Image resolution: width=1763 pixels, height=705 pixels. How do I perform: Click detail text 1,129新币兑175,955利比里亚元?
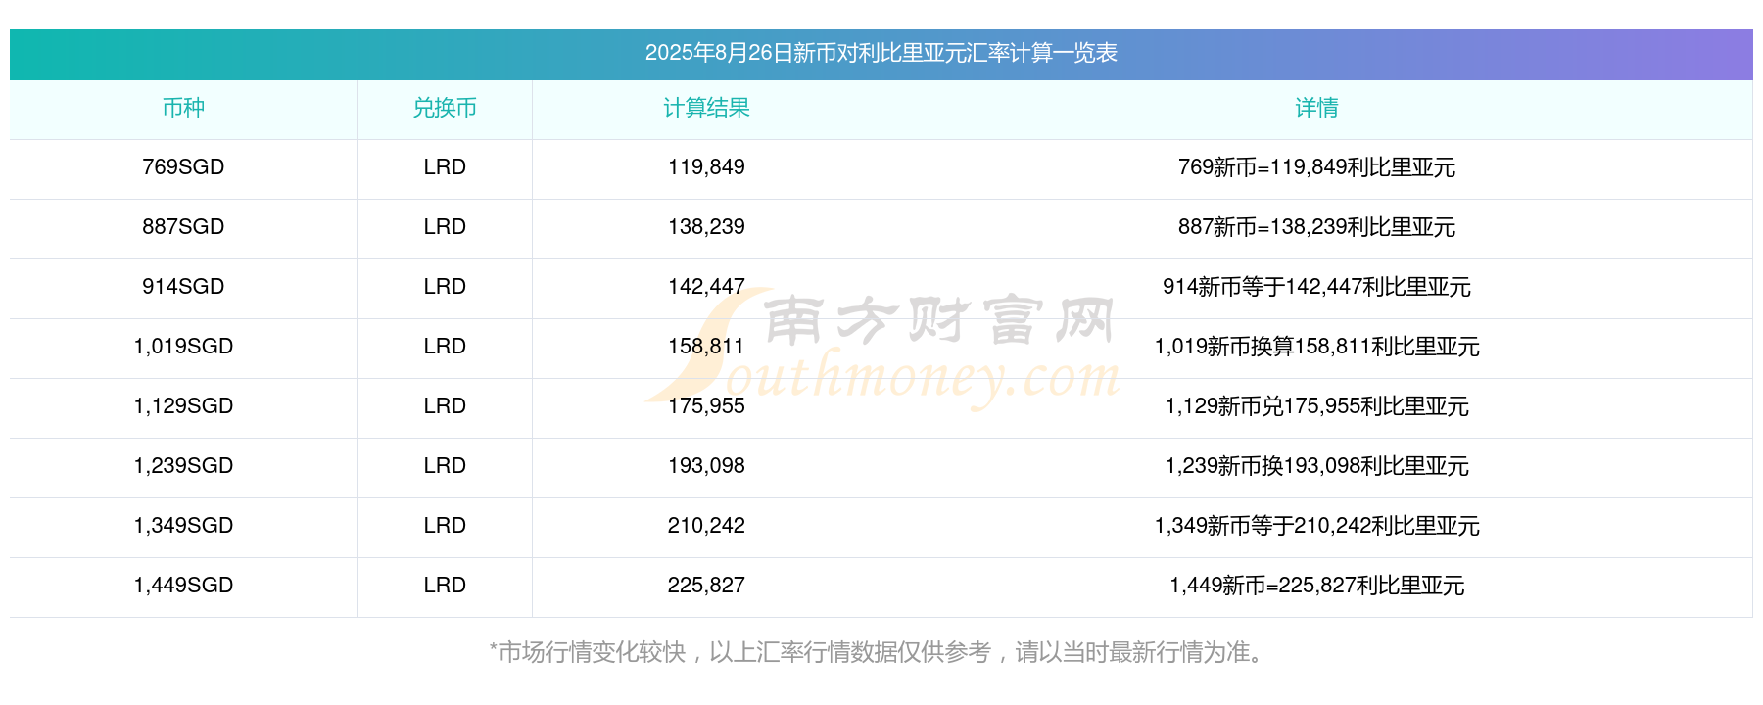[x=1316, y=406]
